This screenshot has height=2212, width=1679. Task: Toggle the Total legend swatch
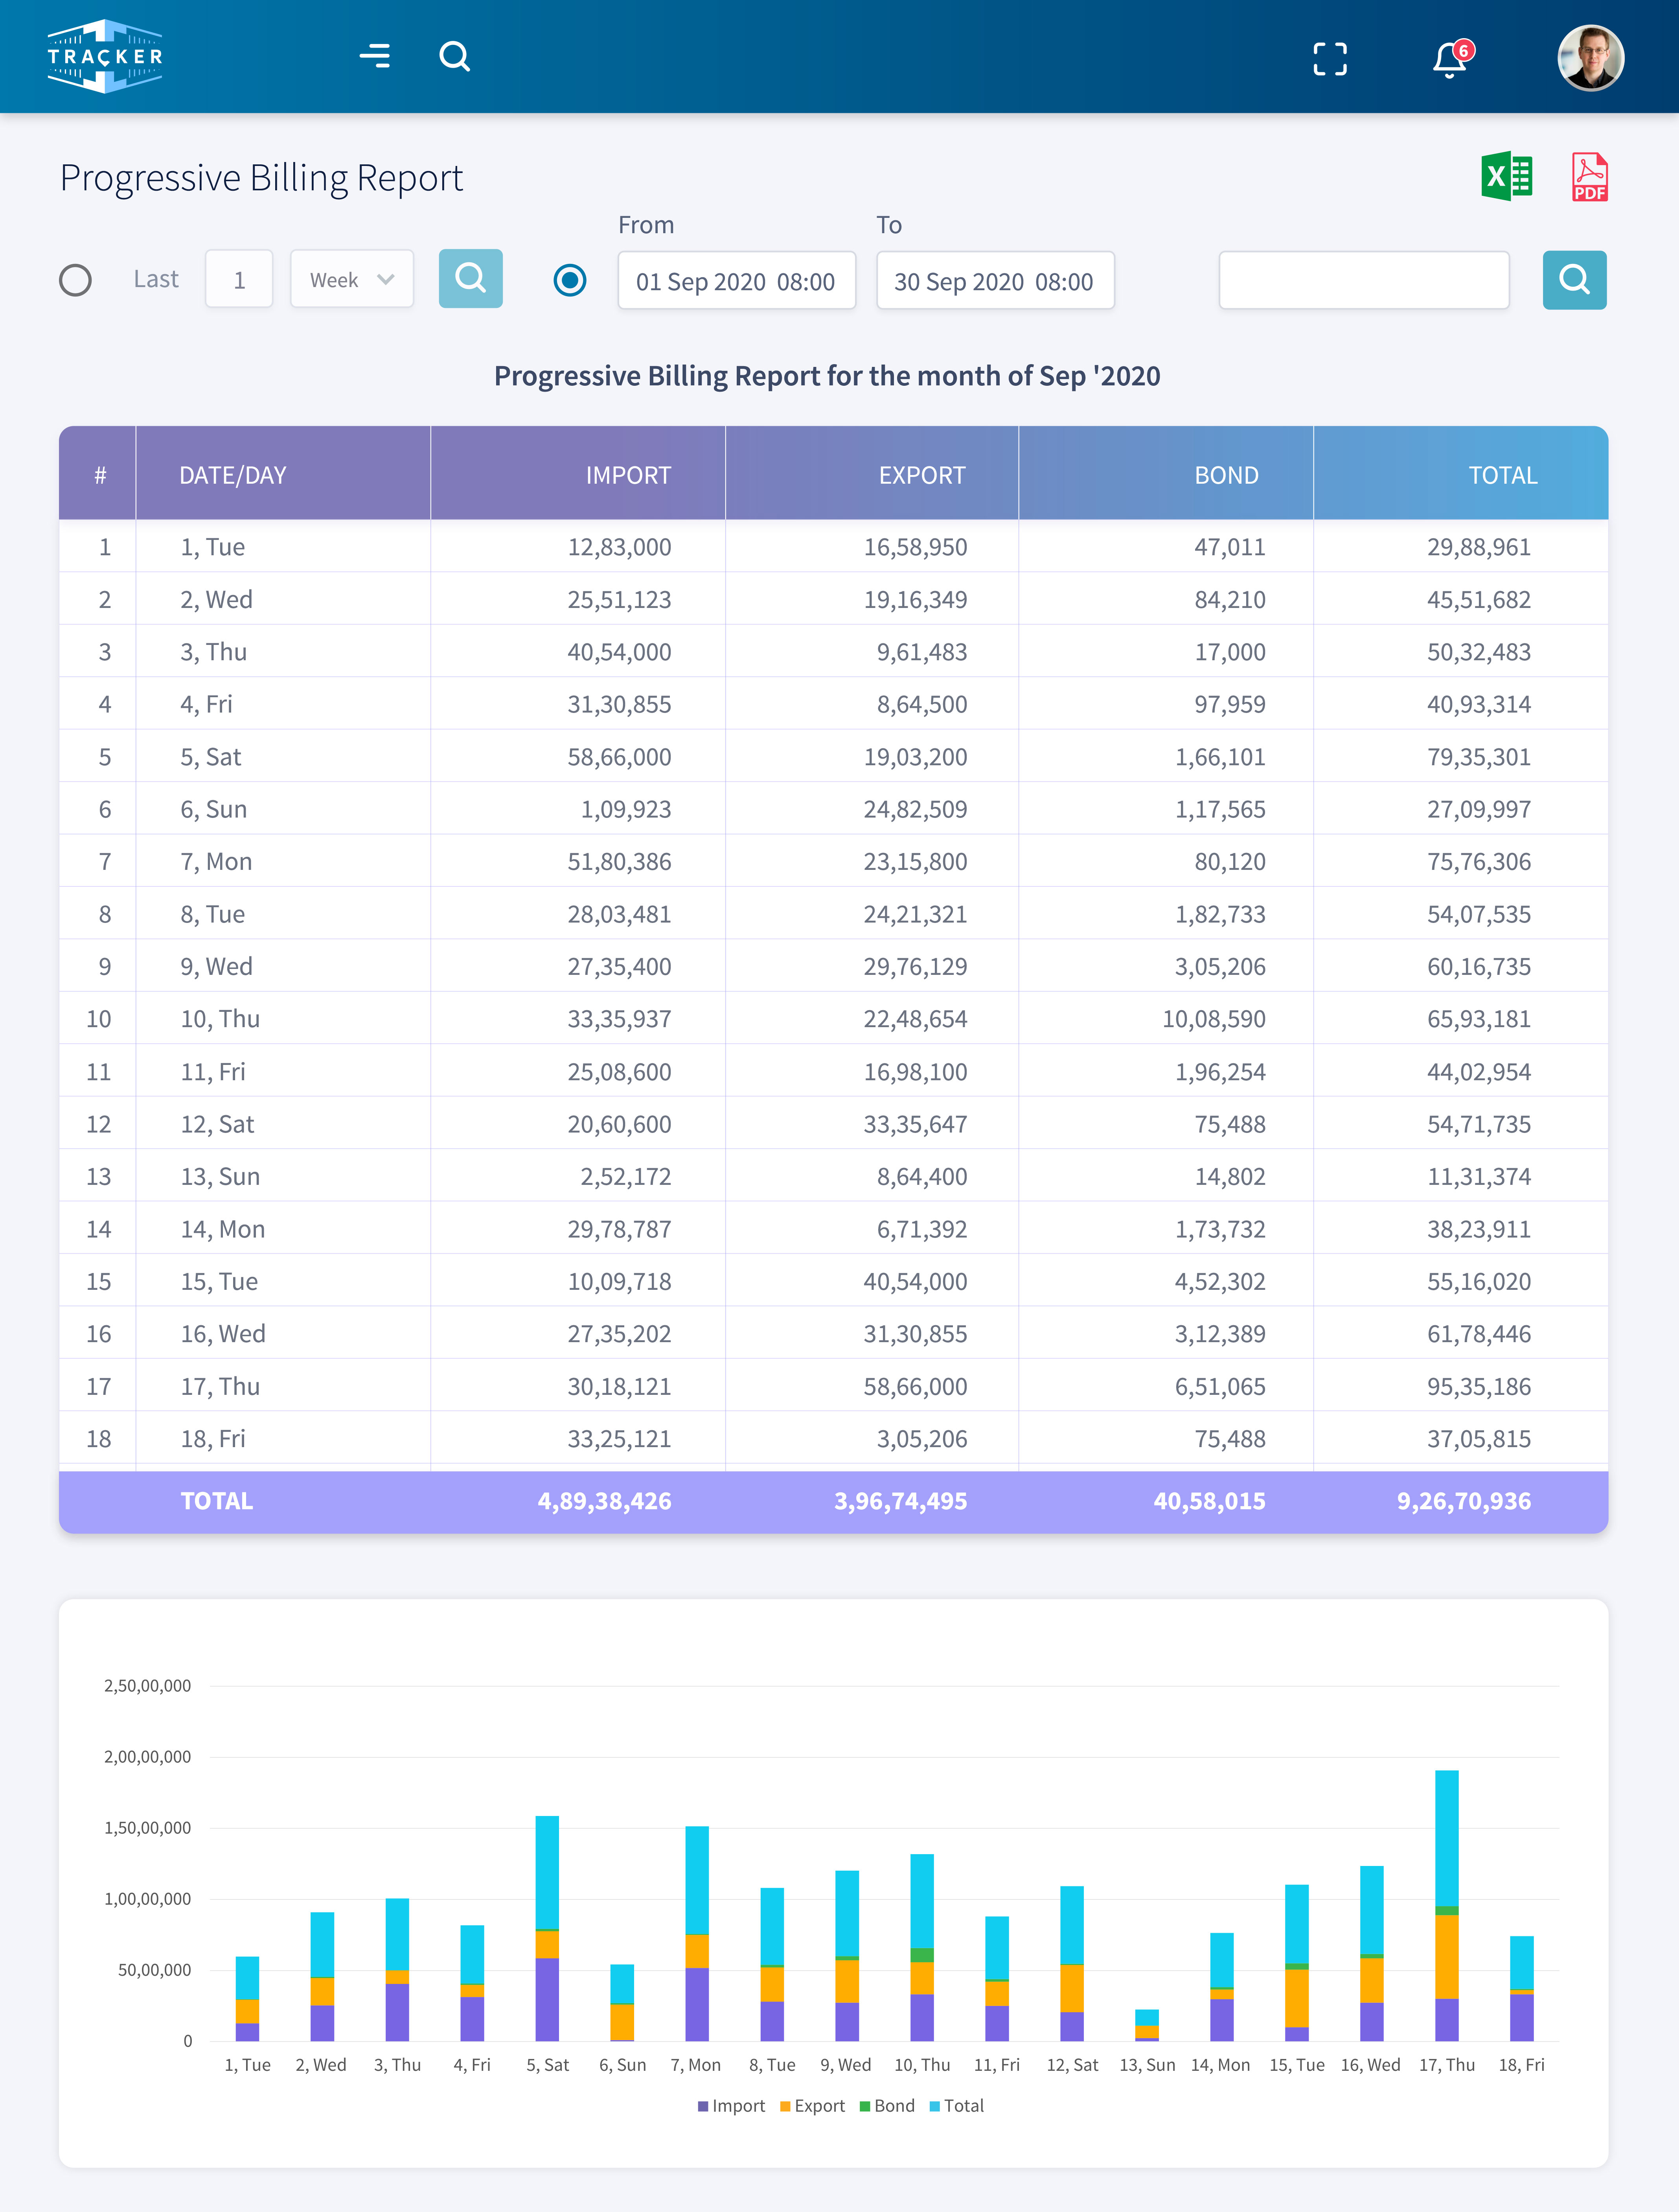[934, 2106]
